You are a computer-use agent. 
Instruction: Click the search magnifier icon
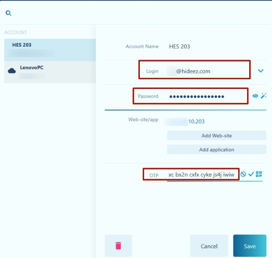[x=8, y=13]
